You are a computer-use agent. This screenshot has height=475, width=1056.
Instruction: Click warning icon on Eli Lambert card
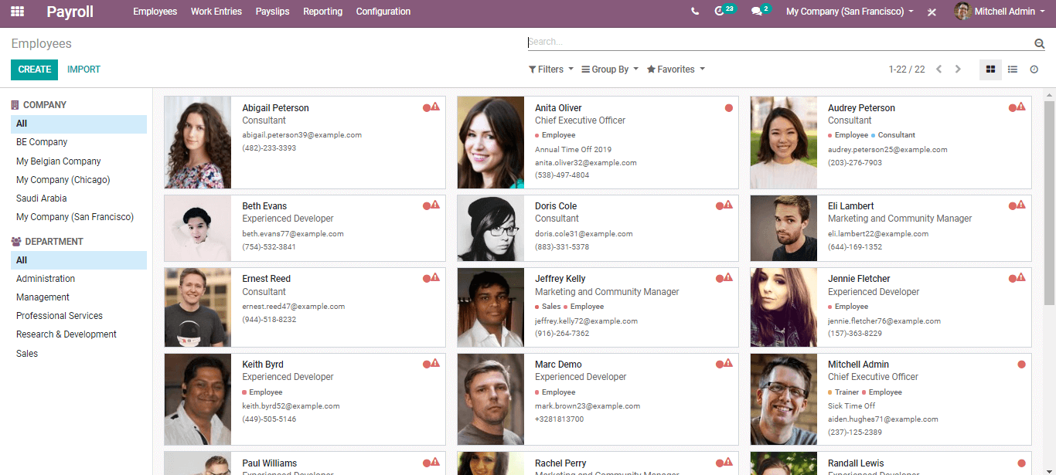pos(1021,205)
